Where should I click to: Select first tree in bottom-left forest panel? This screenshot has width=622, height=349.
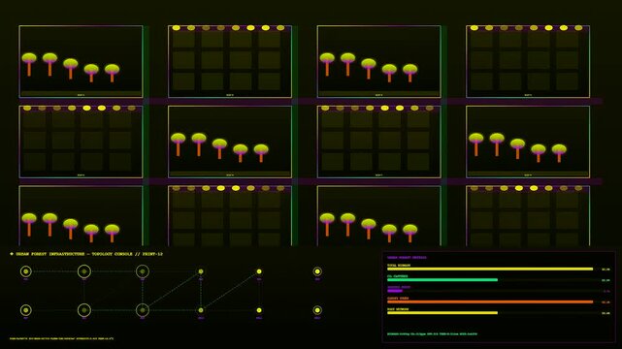tap(29, 225)
